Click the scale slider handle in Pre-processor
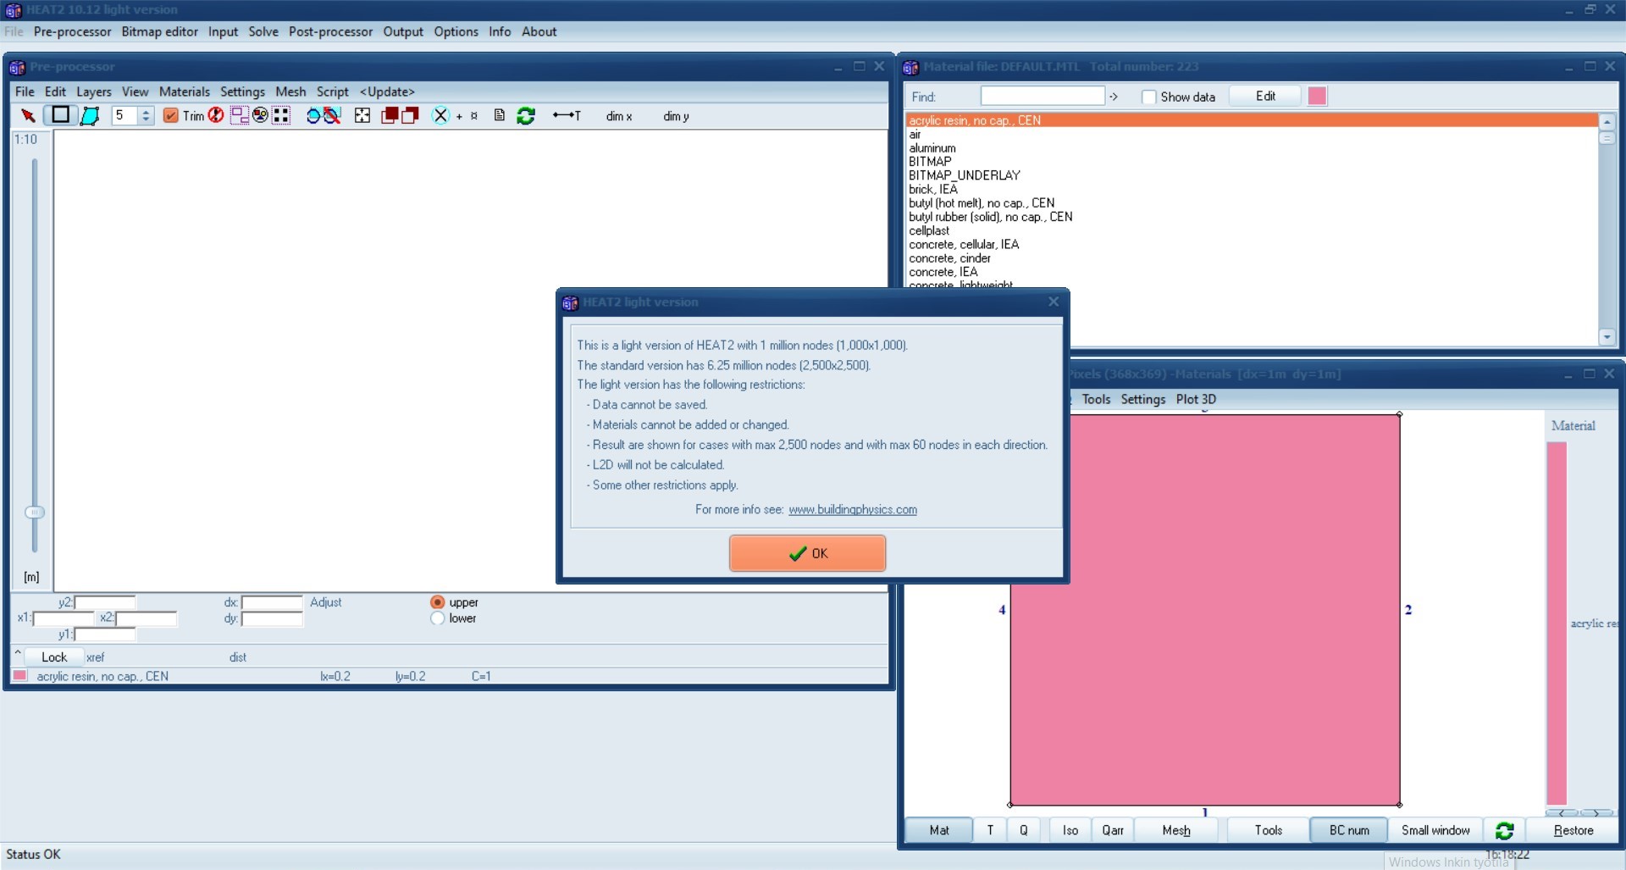 coord(34,513)
